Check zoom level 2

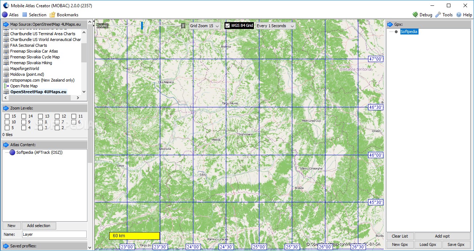point(57,128)
